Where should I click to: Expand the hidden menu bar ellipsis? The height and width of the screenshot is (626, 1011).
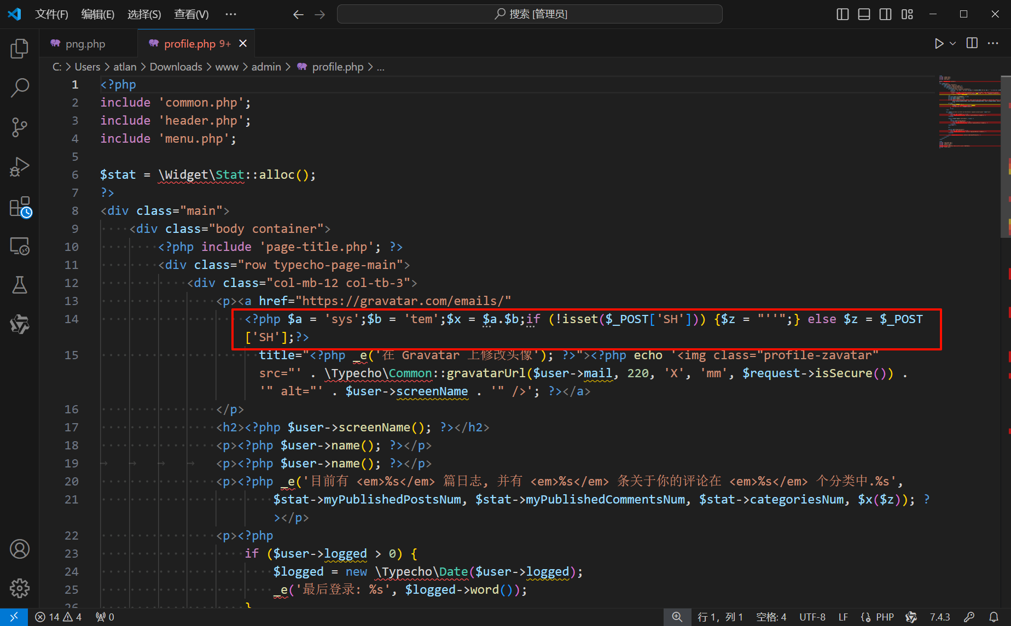(x=231, y=14)
